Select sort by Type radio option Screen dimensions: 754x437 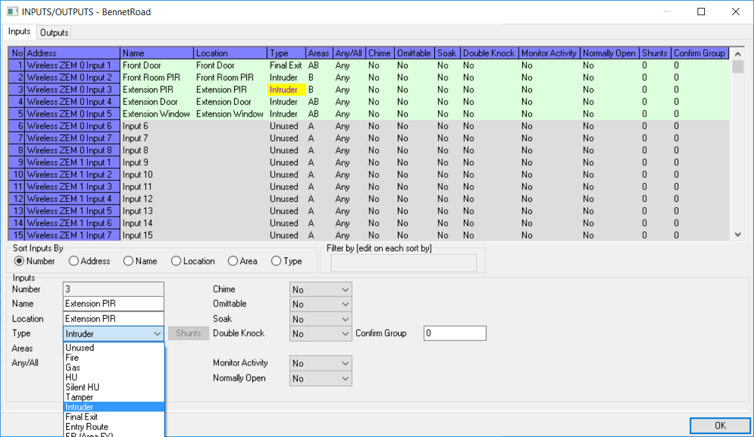point(277,261)
